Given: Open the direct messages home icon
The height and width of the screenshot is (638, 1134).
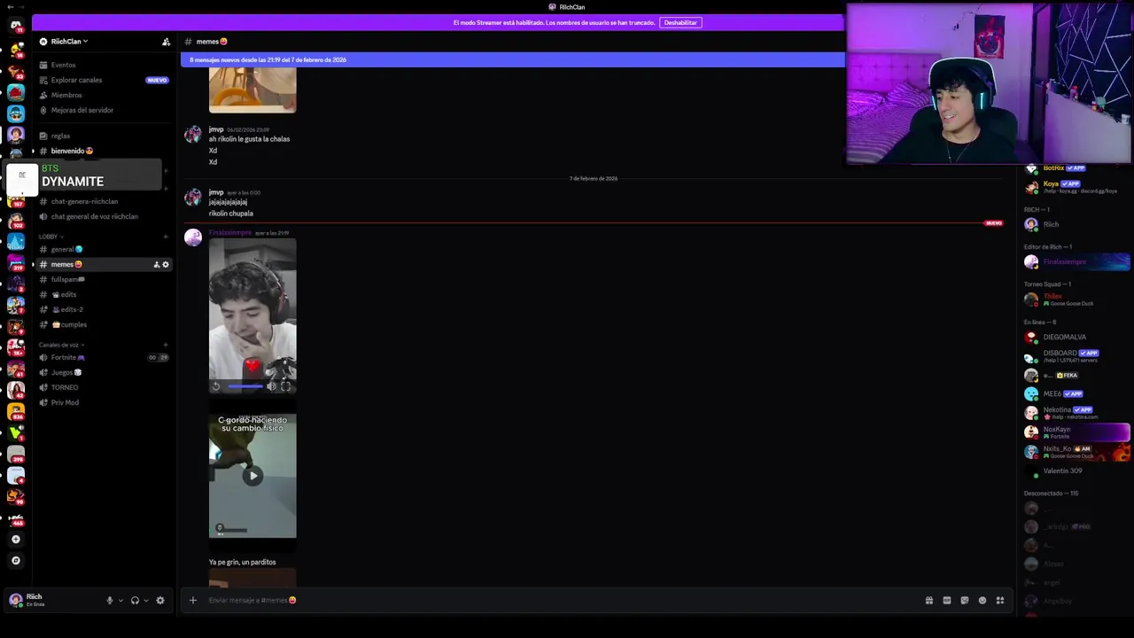Looking at the screenshot, I should (15, 25).
